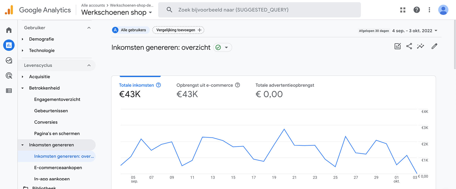The image size is (456, 189).
Task: Click info icon next to Totale inkomsten
Action: (158, 85)
